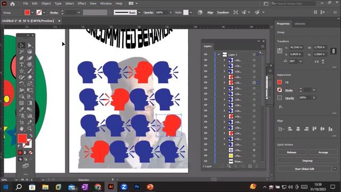Click the Locate Object magnifier in Layers panel
The width and height of the screenshot is (341, 192).
tap(229, 166)
